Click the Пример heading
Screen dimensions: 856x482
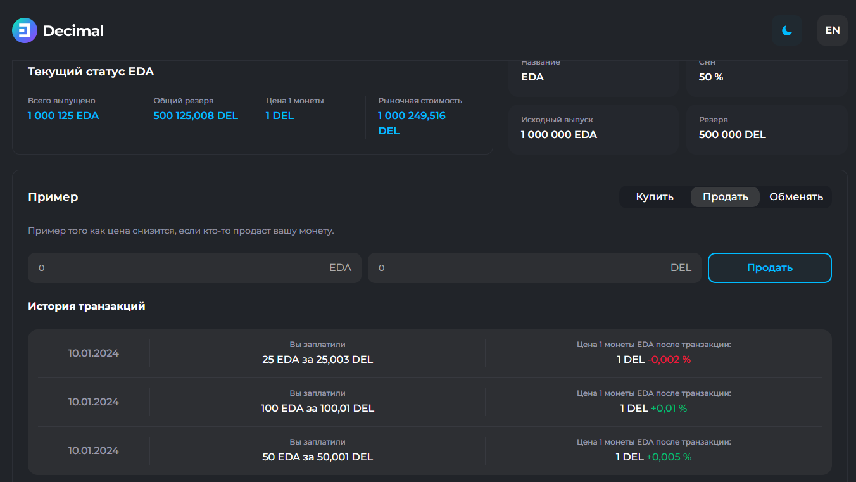click(x=53, y=197)
